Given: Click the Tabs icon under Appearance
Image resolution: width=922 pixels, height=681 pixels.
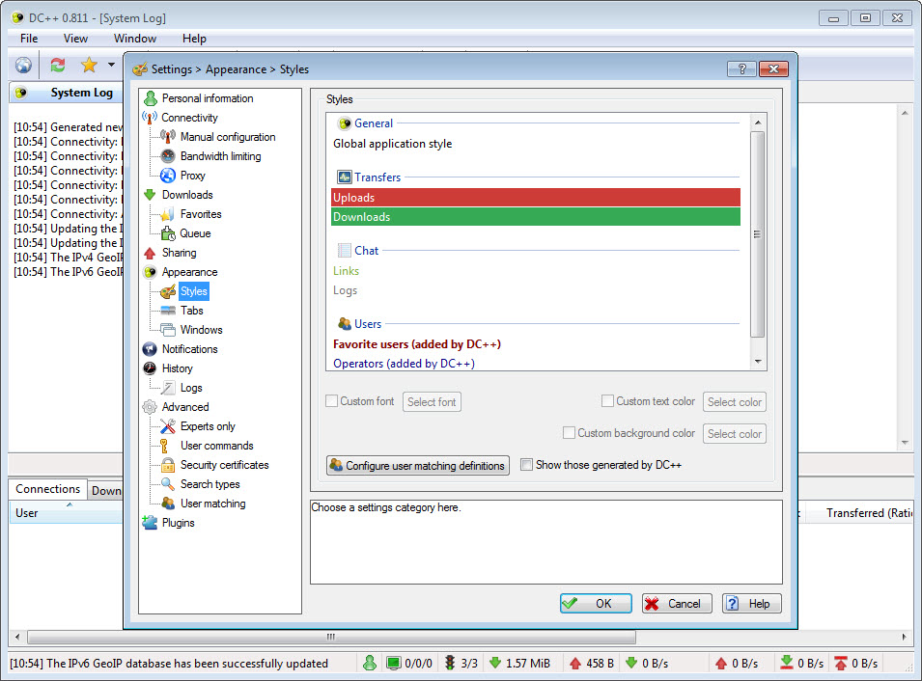Looking at the screenshot, I should 168,311.
